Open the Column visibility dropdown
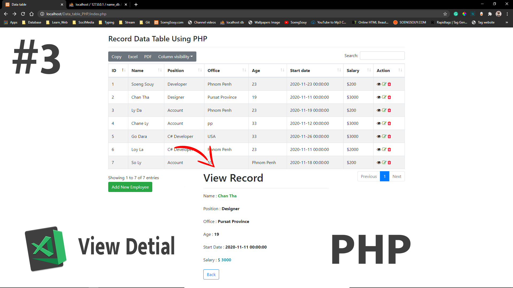The image size is (513, 288). tap(175, 57)
